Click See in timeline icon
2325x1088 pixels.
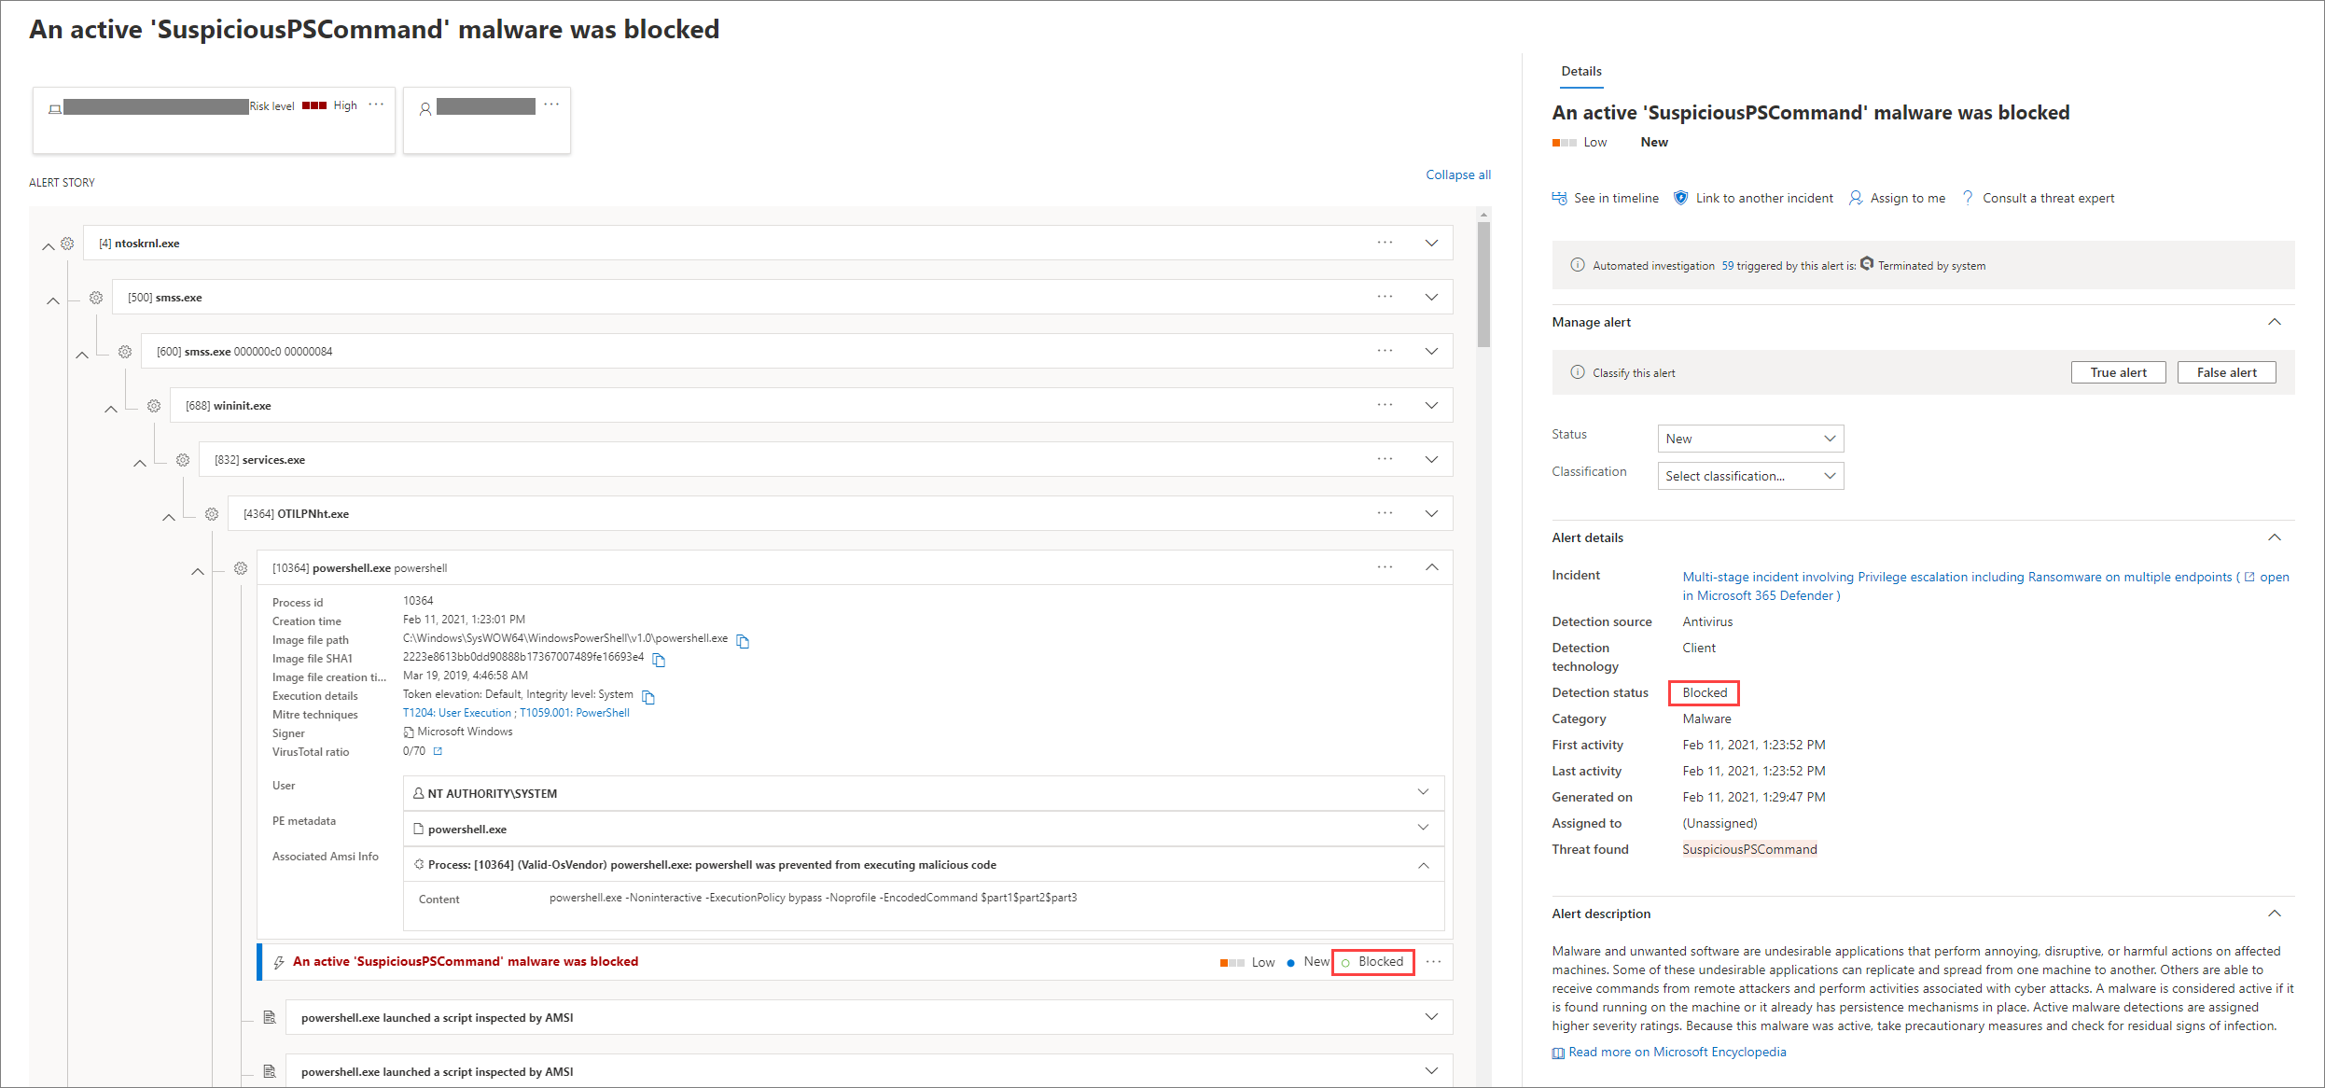pos(1559,198)
